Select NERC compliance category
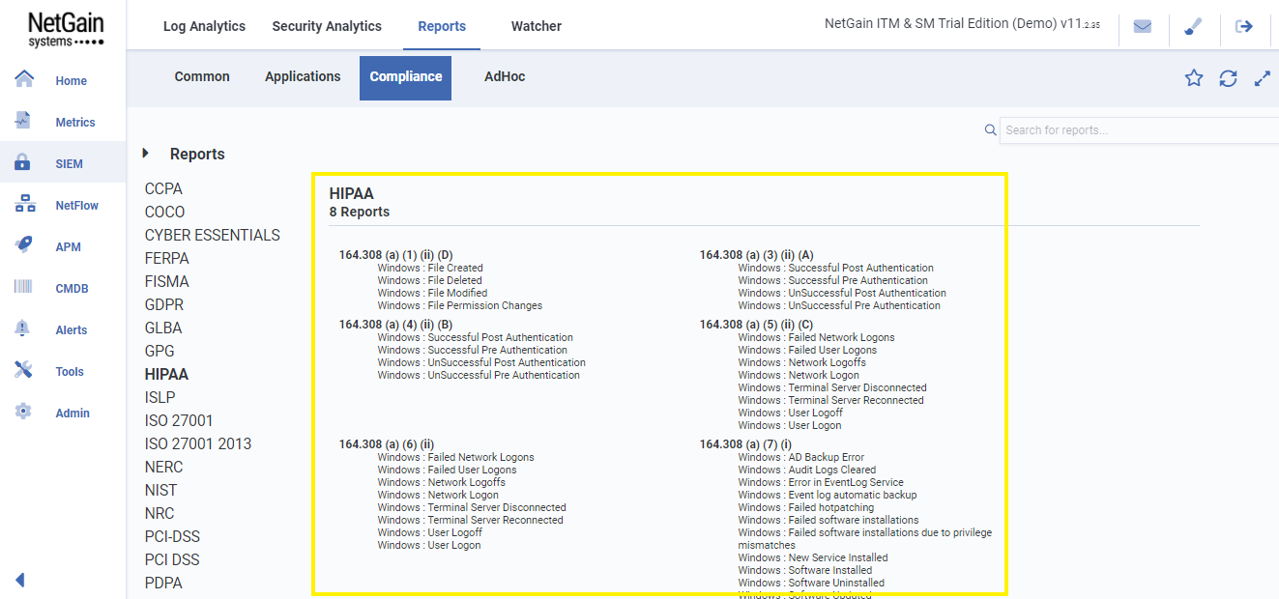 tap(164, 467)
